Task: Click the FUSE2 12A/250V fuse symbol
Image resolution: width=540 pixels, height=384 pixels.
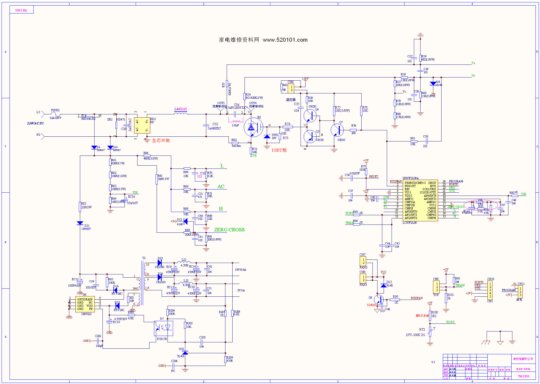Action: pos(55,114)
